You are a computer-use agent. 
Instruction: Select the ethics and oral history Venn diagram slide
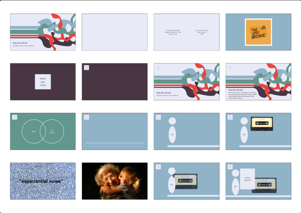click(43, 131)
